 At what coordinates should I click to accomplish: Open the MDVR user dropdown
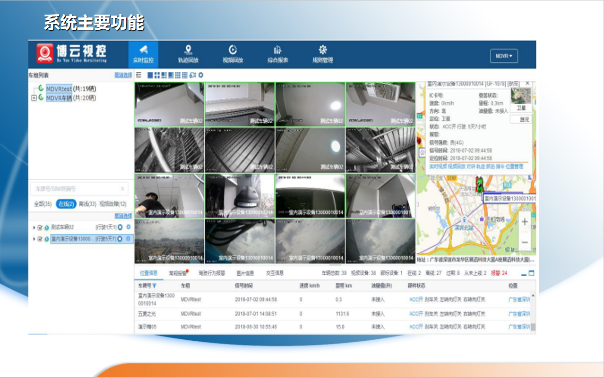click(x=504, y=56)
